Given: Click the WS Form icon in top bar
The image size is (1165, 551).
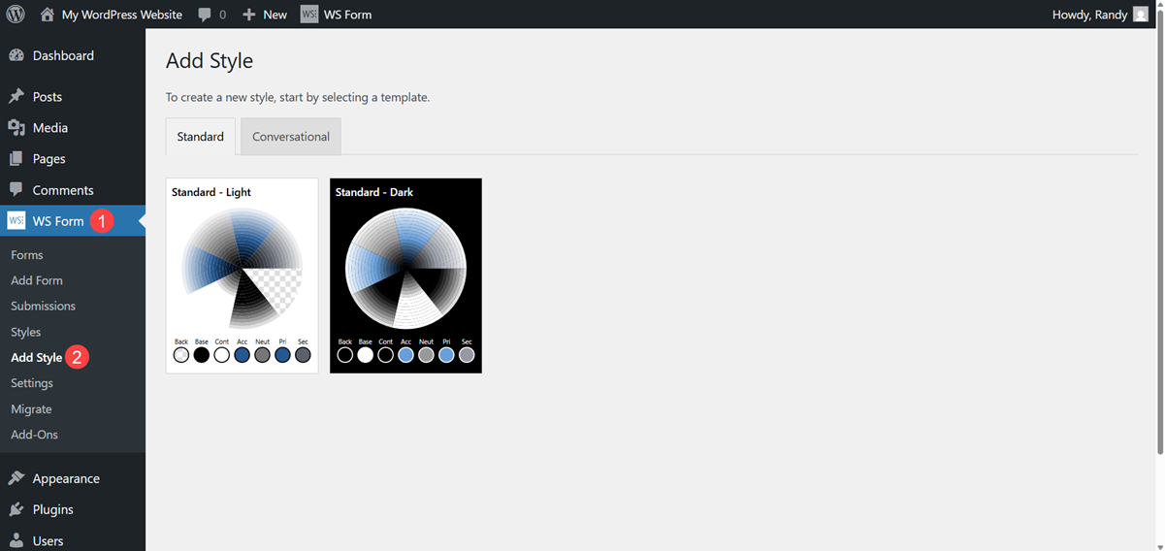Looking at the screenshot, I should click(x=308, y=15).
